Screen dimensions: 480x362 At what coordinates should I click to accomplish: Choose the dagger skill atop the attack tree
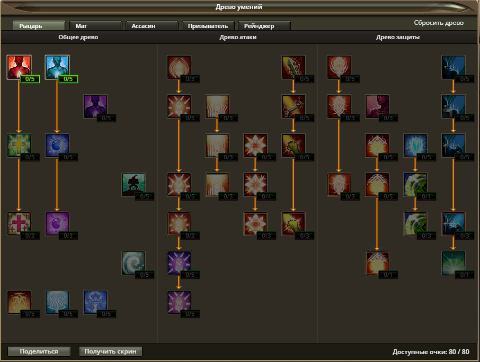294,67
